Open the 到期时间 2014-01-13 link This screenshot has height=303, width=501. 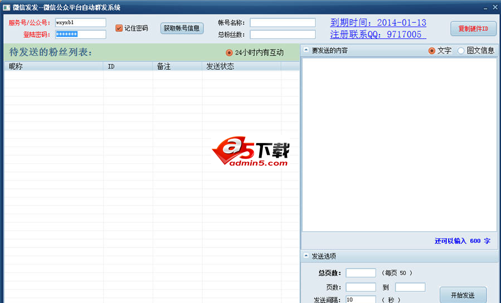tap(378, 23)
